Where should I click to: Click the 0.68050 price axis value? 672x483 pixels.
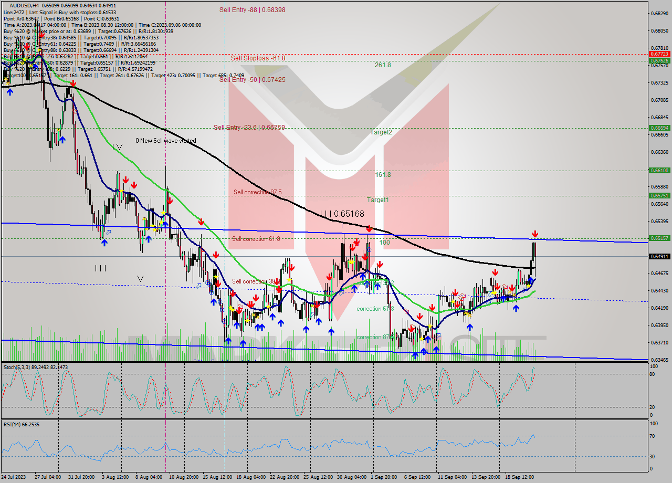pos(659,30)
